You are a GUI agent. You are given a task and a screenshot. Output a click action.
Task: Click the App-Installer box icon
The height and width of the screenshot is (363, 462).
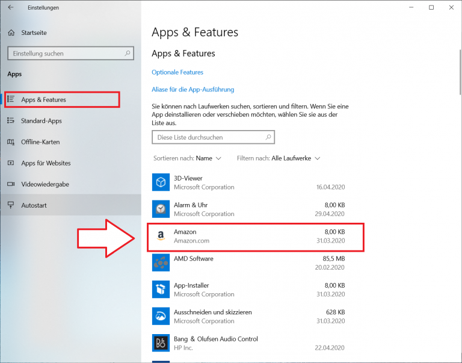point(161,290)
